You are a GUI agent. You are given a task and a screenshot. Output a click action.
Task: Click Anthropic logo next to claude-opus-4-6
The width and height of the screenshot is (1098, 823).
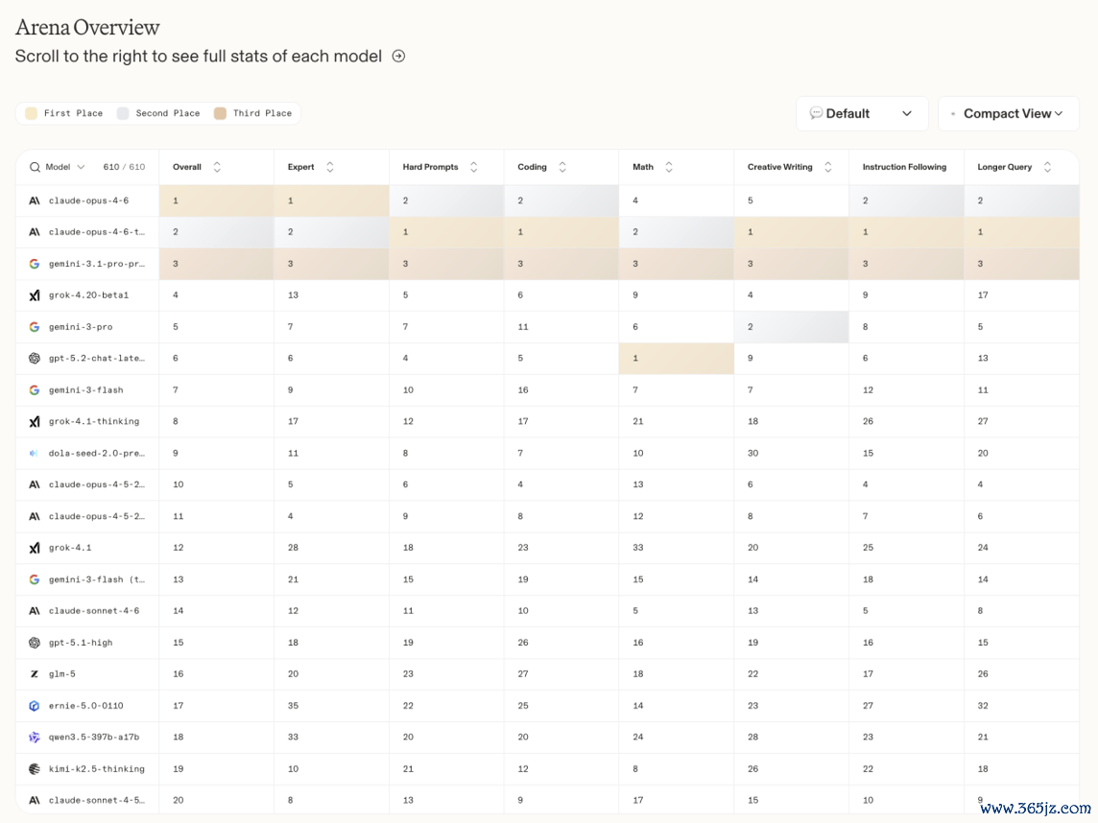click(35, 200)
